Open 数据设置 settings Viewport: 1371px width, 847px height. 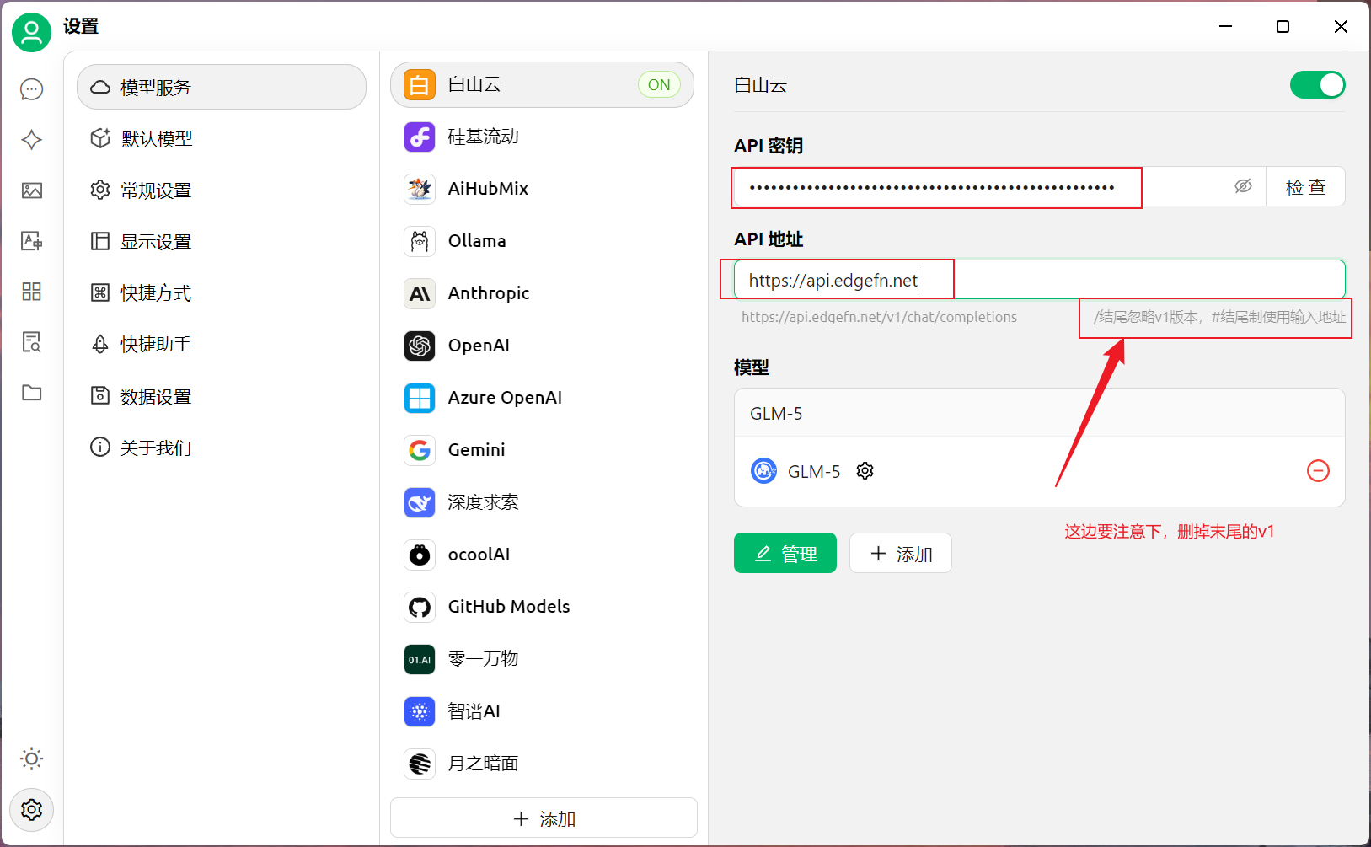pyautogui.click(x=222, y=396)
